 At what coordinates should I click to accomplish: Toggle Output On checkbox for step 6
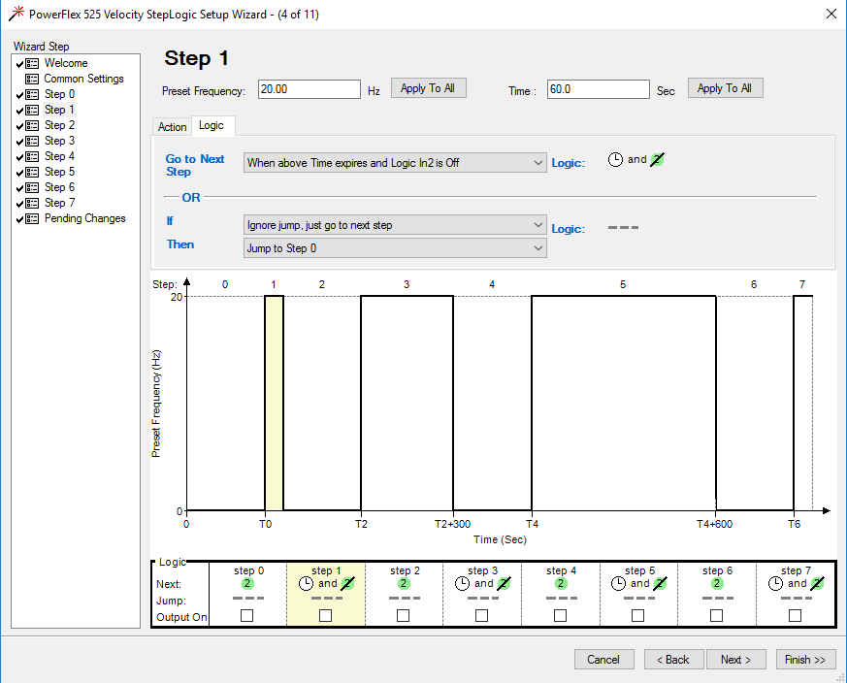click(x=716, y=615)
